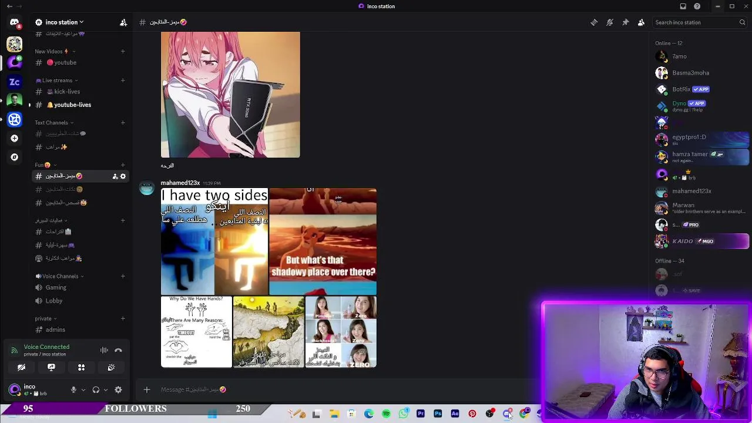Screen dimensions: 752x423
Task: Collapse the private category
Action: click(x=46, y=319)
